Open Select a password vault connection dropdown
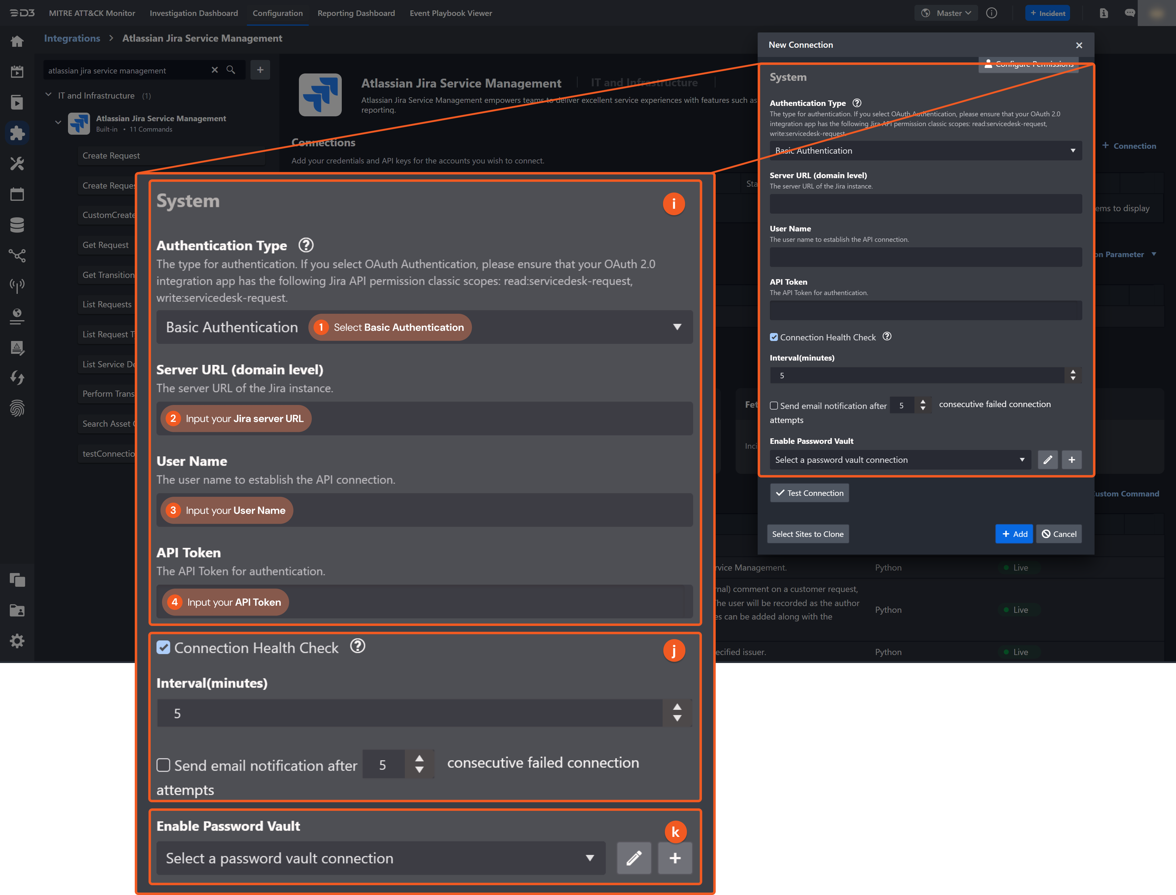Screen dimensions: 1176x895 tap(900, 460)
